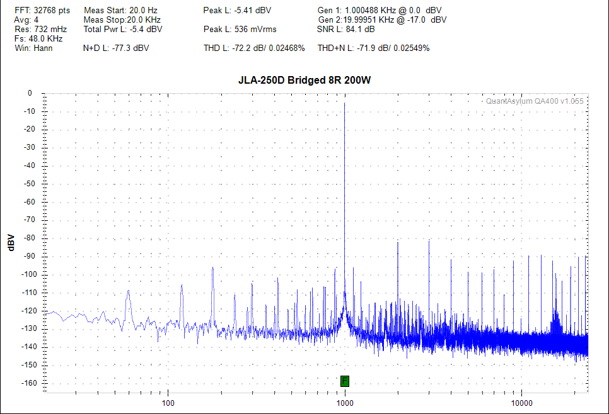Click the 100 x-axis frequency label
Viewport: 609px width, 414px height.
point(168,403)
